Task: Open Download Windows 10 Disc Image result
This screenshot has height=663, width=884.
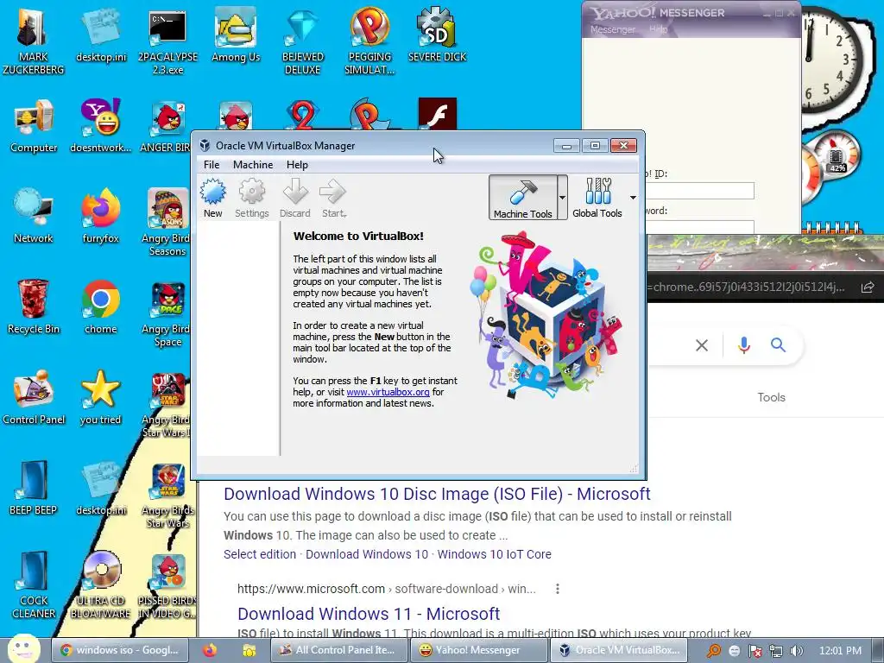Action: coord(437,494)
